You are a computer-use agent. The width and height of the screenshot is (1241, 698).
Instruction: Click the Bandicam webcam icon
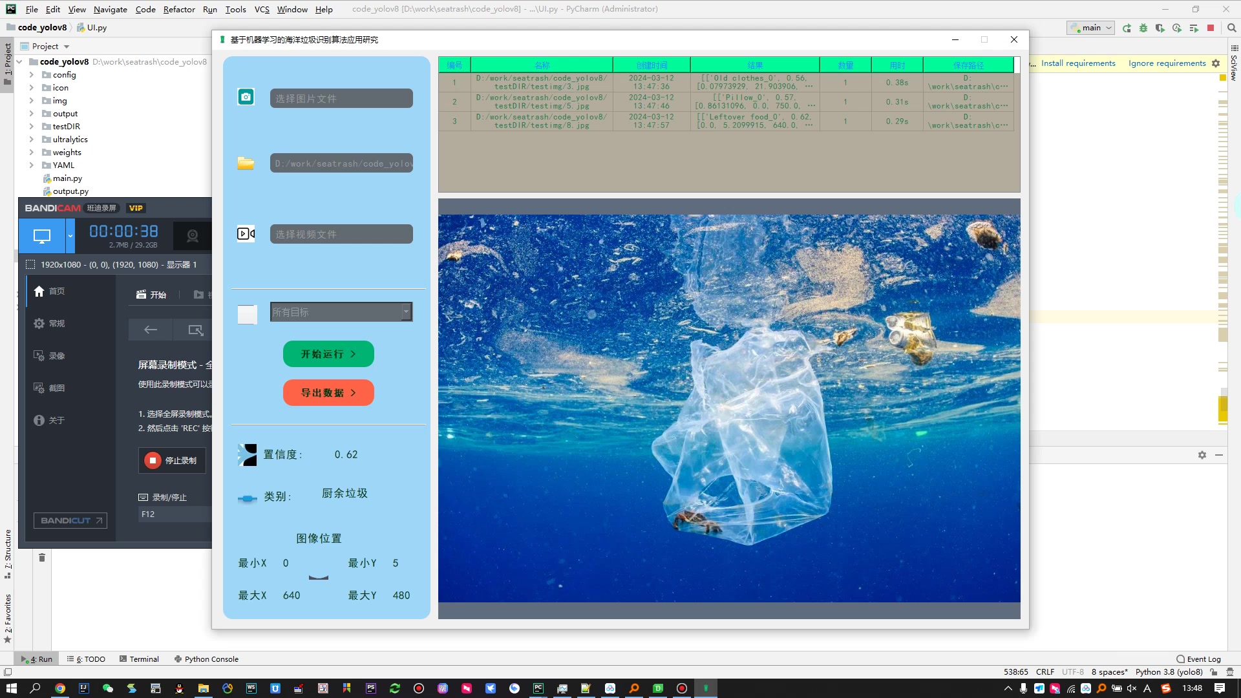[192, 236]
